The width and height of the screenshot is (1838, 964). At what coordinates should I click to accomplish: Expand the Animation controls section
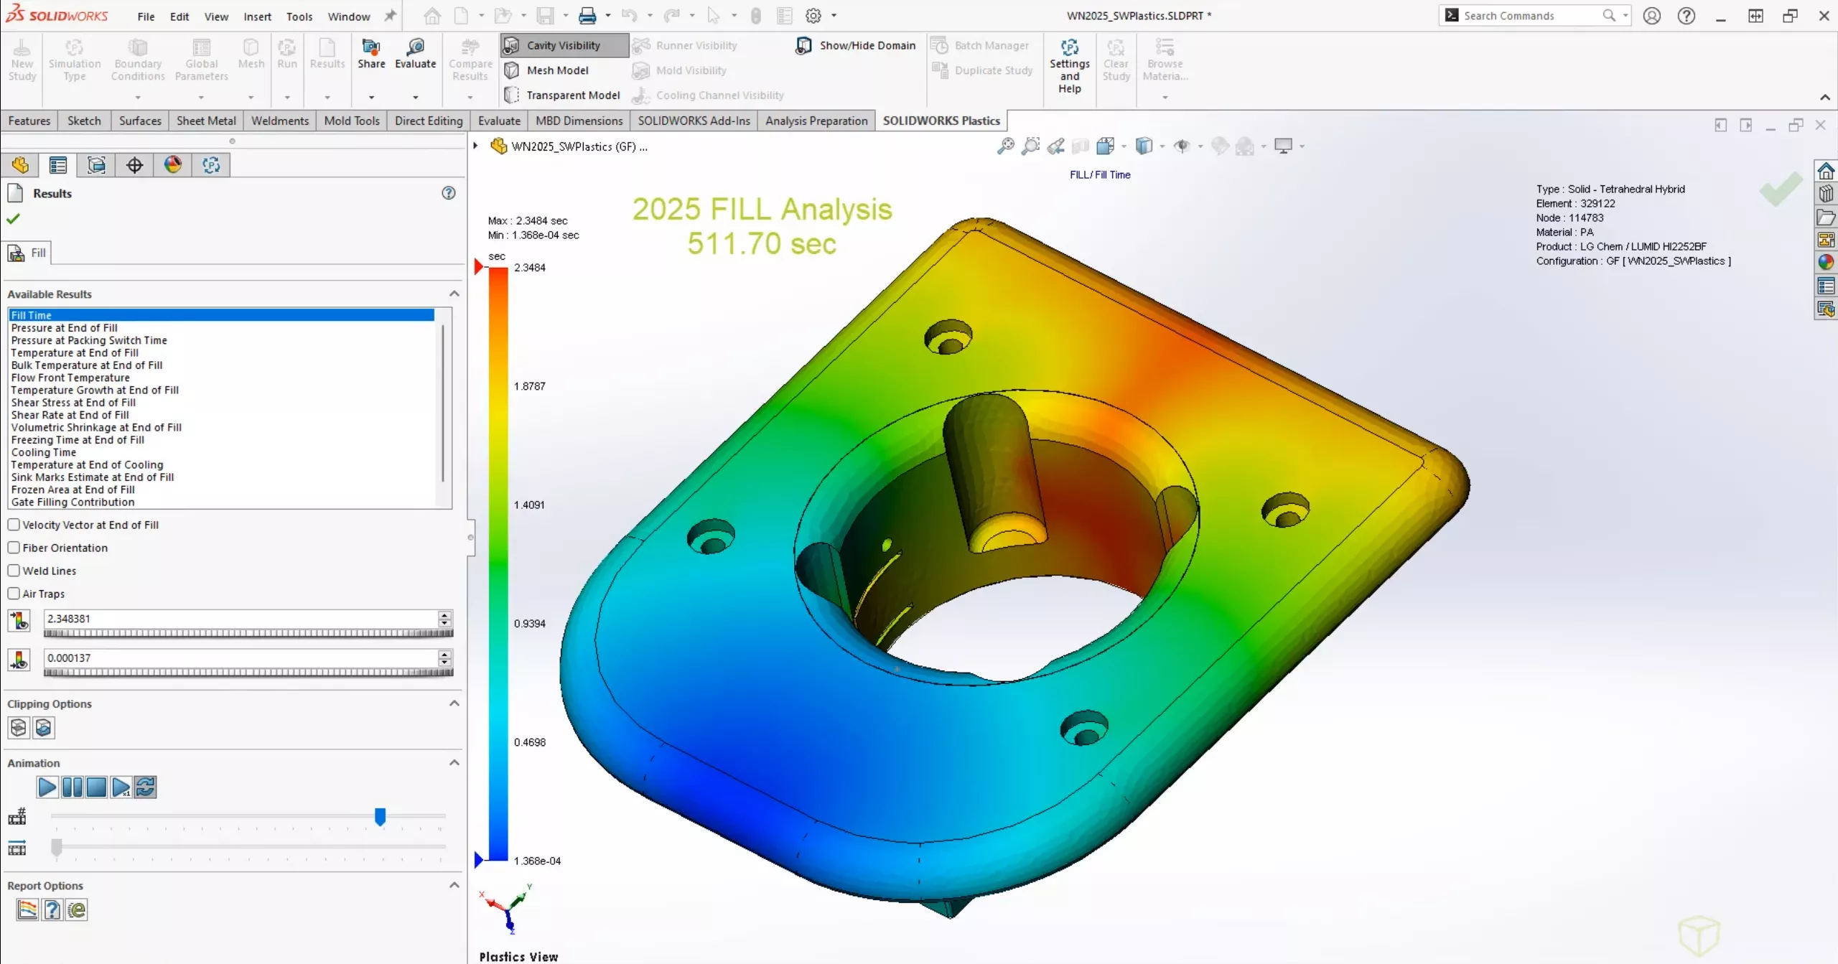(454, 762)
